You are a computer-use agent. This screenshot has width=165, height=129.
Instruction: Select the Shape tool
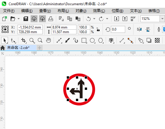[x=13, y=40]
